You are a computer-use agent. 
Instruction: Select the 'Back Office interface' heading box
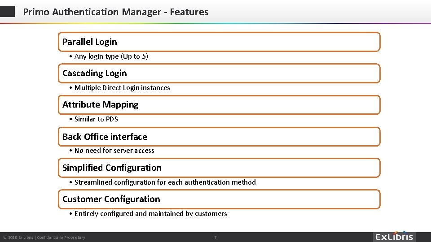tap(219, 137)
